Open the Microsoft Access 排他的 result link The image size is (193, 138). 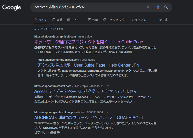[x=88, y=92]
